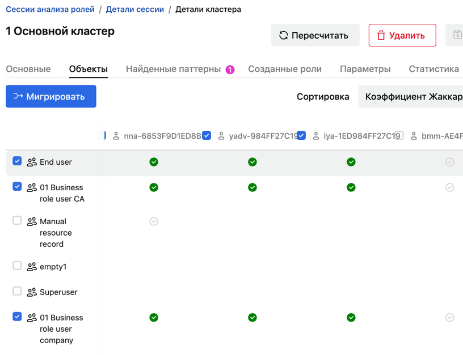Viewport: 463px width, 355px height.
Task: Delete the cluster with Удалить
Action: point(402,35)
